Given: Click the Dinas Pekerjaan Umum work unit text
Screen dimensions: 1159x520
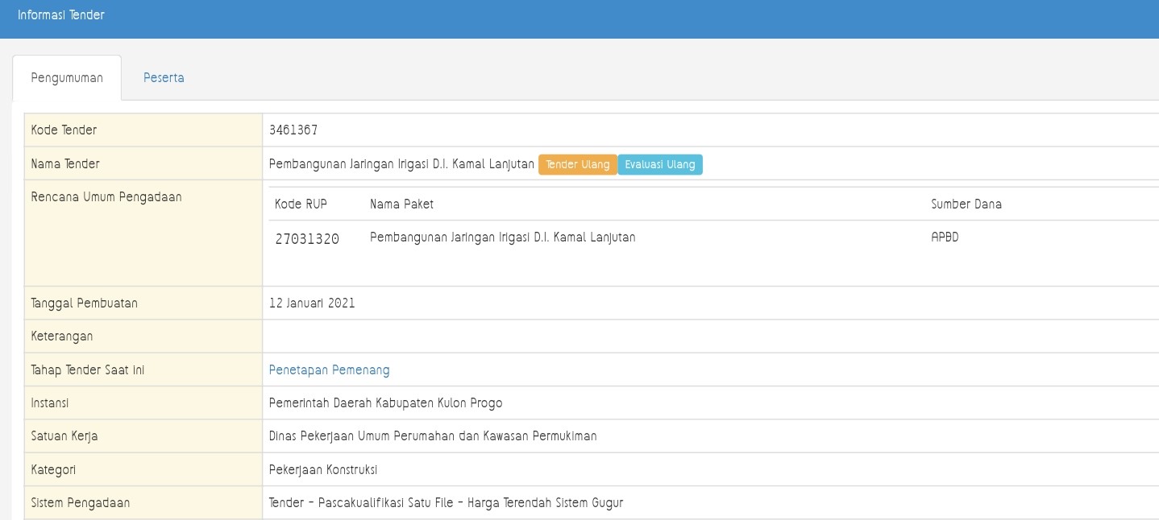Looking at the screenshot, I should tap(432, 436).
